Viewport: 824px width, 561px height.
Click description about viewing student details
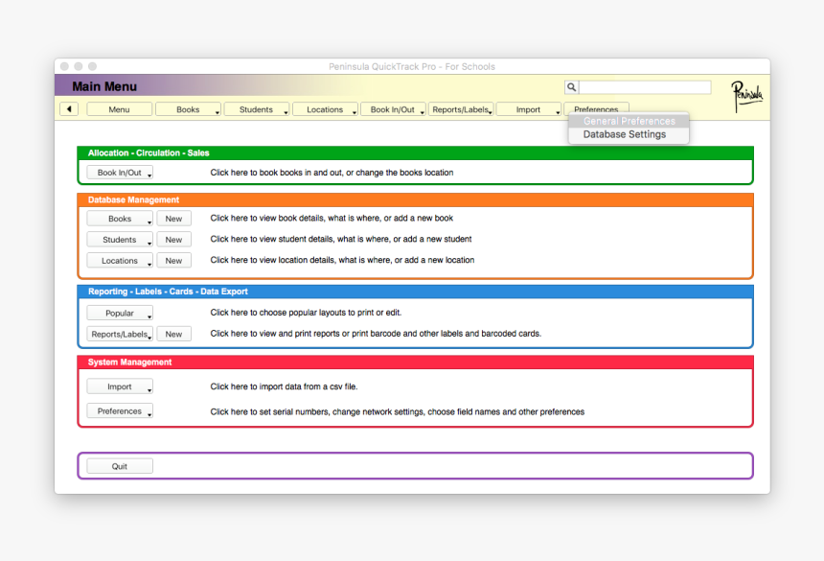341,239
